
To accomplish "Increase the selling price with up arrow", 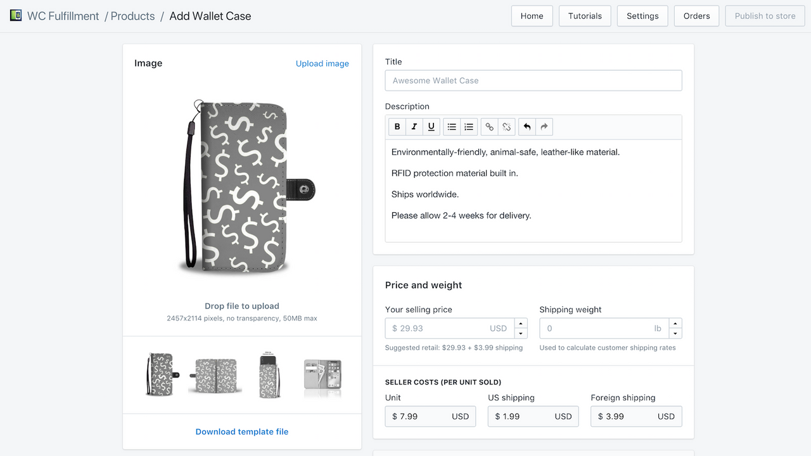I will click(521, 324).
